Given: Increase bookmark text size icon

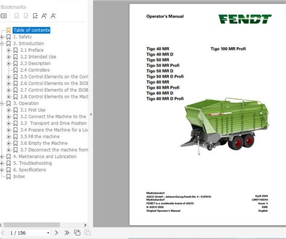Looking at the screenshot, I should point(44,16).
